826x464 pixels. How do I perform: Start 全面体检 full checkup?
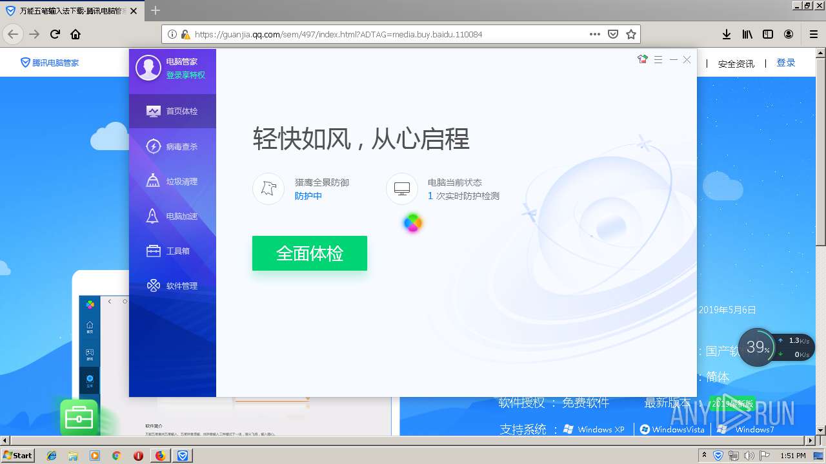click(x=310, y=253)
